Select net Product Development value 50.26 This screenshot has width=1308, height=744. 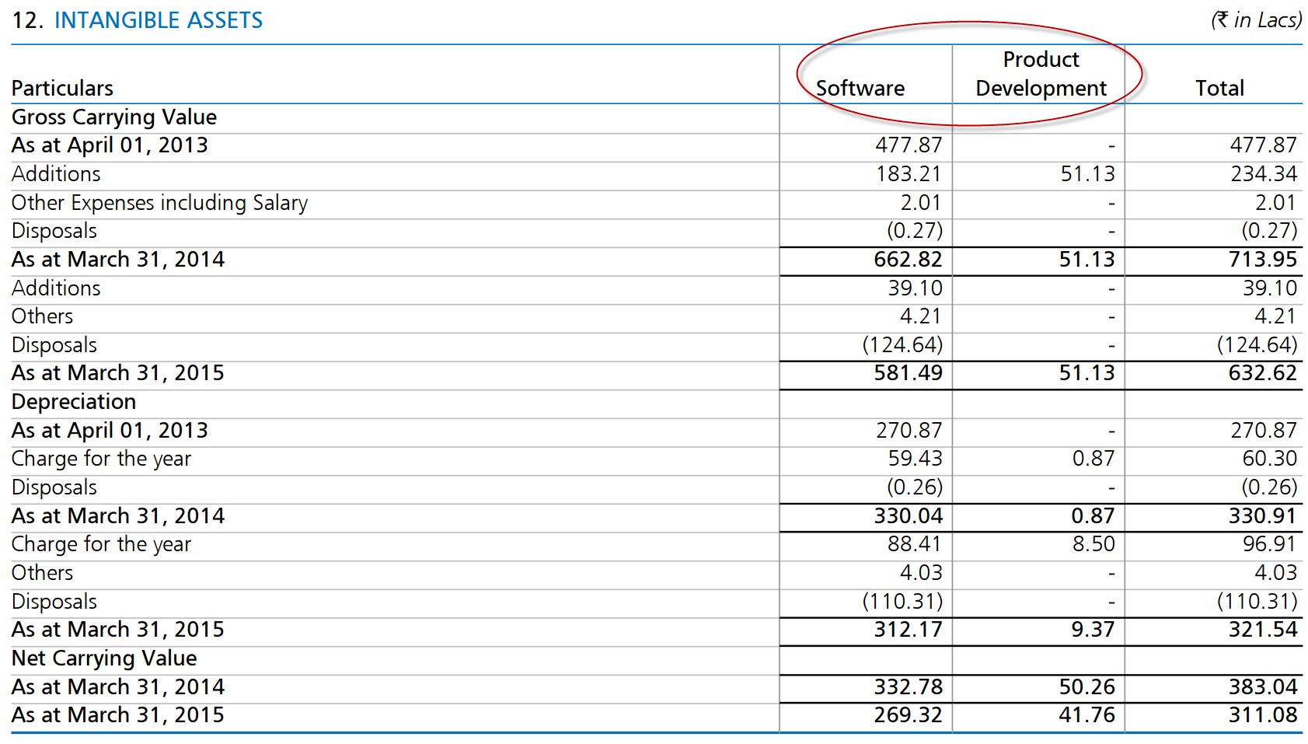[x=1087, y=687]
